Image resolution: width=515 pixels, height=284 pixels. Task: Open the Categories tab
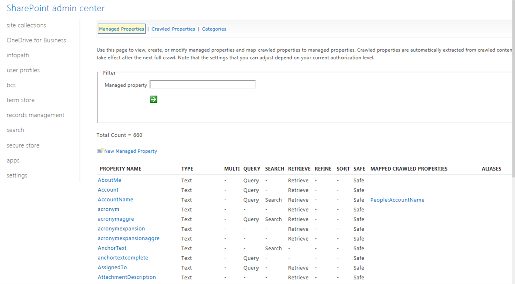214,29
